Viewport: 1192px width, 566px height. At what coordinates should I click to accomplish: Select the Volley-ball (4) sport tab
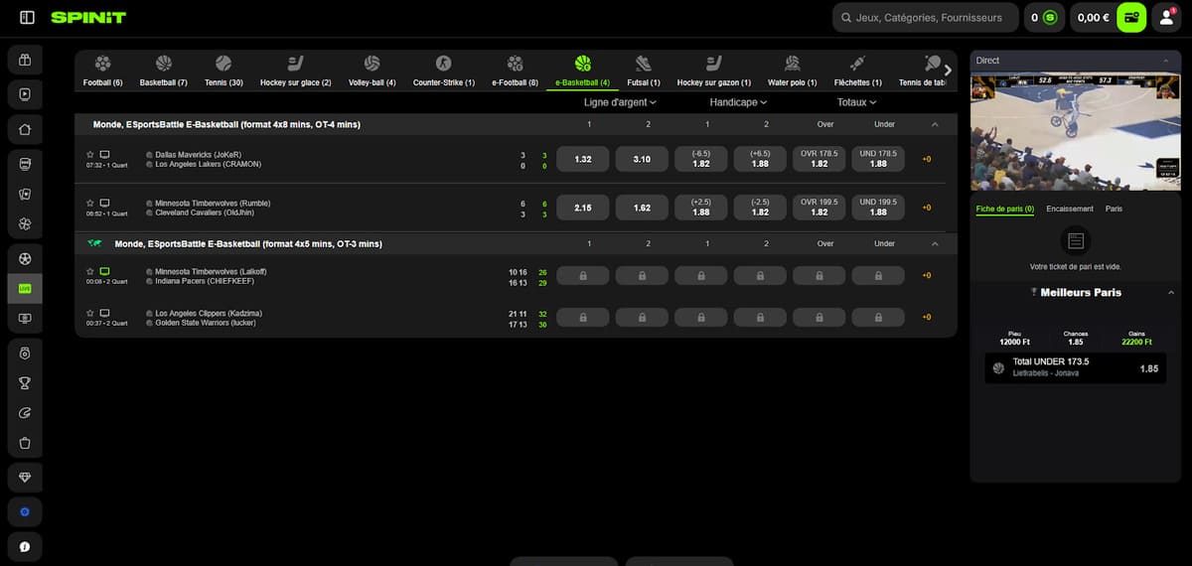coord(372,71)
